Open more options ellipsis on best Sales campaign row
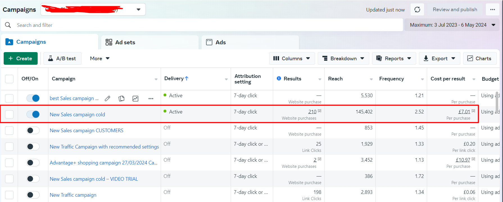 pyautogui.click(x=151, y=99)
